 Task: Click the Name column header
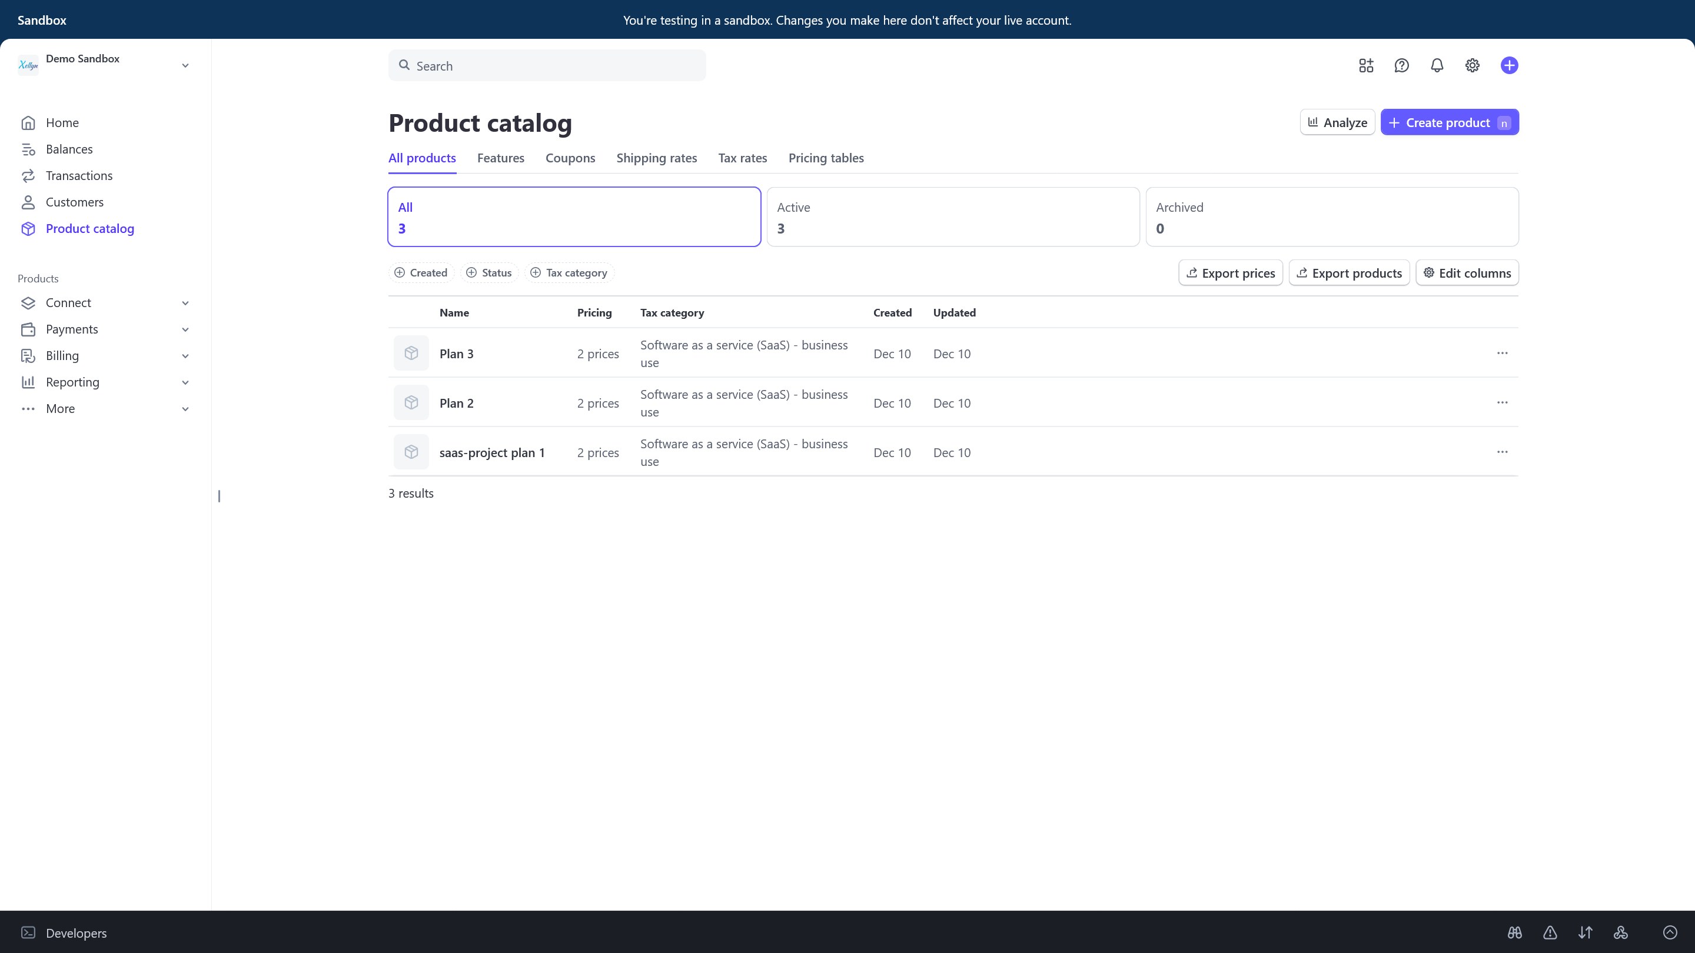[454, 312]
